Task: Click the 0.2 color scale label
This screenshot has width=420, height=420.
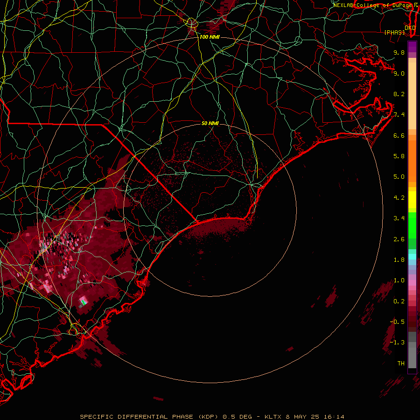Action: tap(399, 301)
